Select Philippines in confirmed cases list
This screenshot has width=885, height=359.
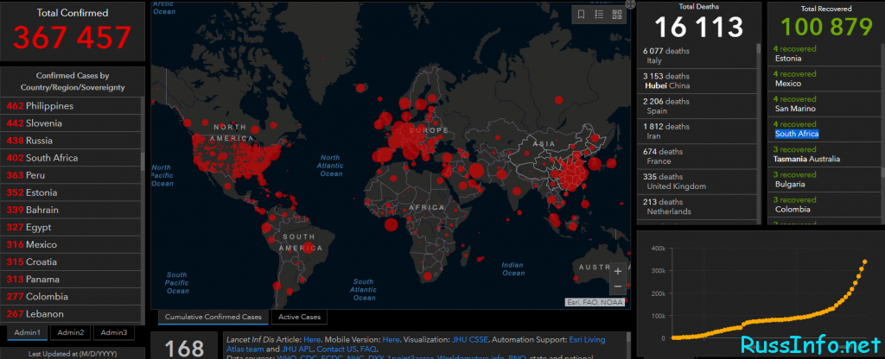click(x=70, y=106)
